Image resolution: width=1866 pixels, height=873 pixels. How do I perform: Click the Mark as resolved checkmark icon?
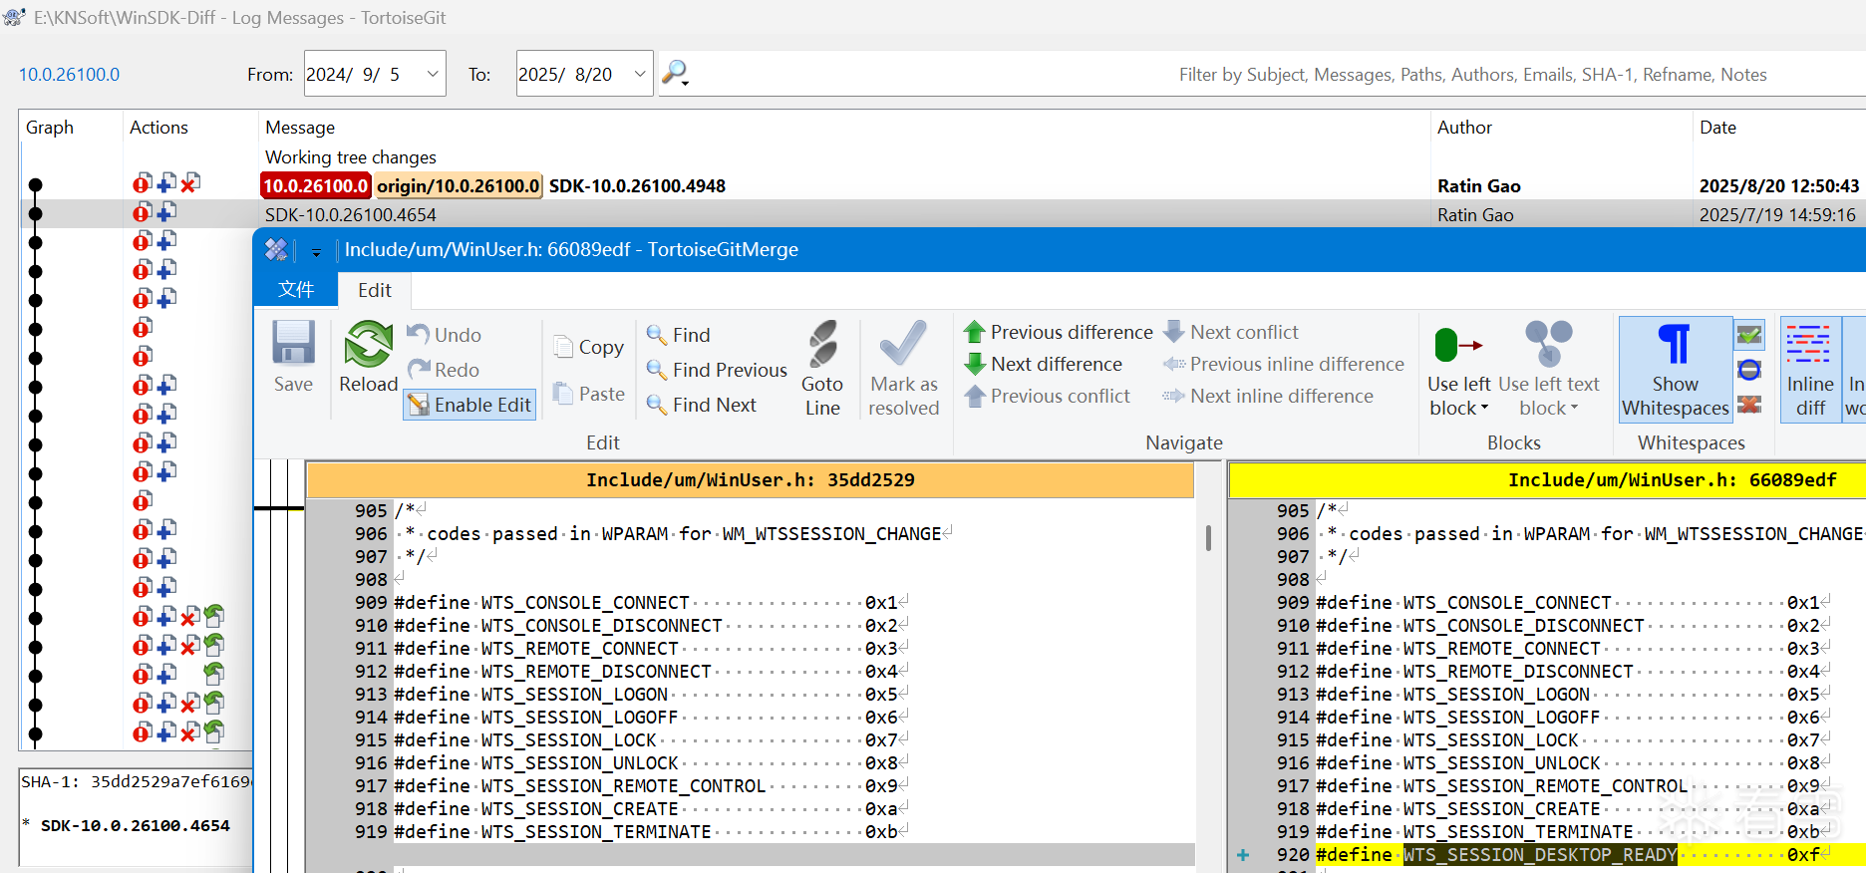(903, 344)
